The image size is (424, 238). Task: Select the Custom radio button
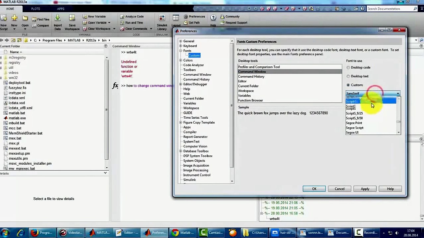(348, 85)
